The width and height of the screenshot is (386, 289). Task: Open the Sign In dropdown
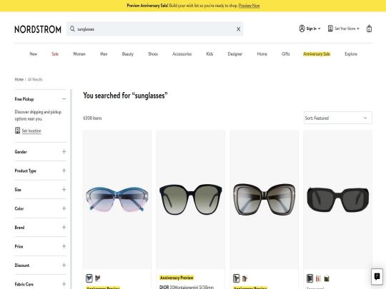313,29
